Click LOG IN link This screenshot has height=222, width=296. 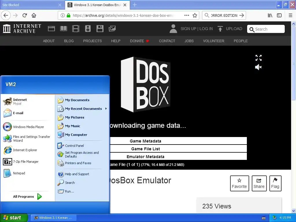click(206, 29)
